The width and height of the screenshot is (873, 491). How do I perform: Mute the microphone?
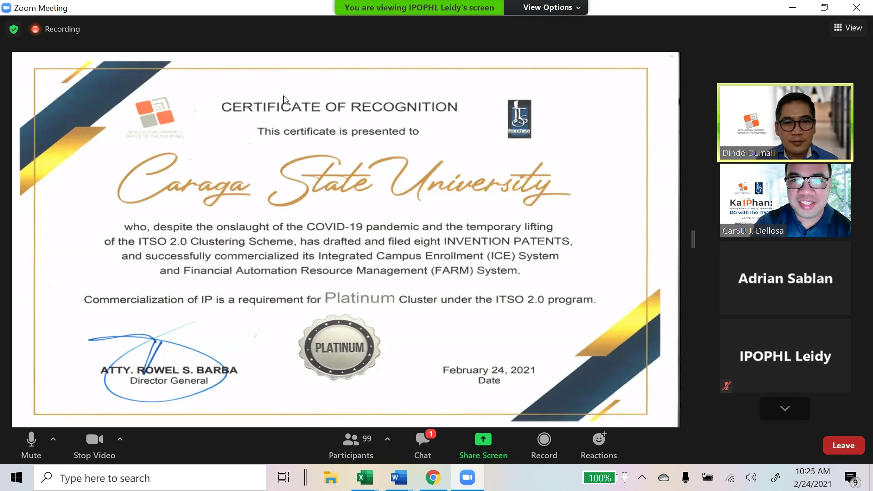[x=31, y=440]
